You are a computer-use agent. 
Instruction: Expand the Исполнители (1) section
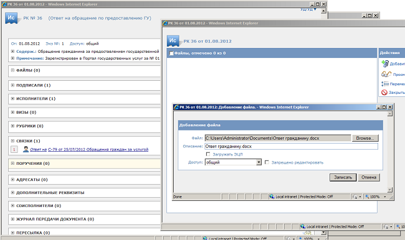[x=12, y=98]
